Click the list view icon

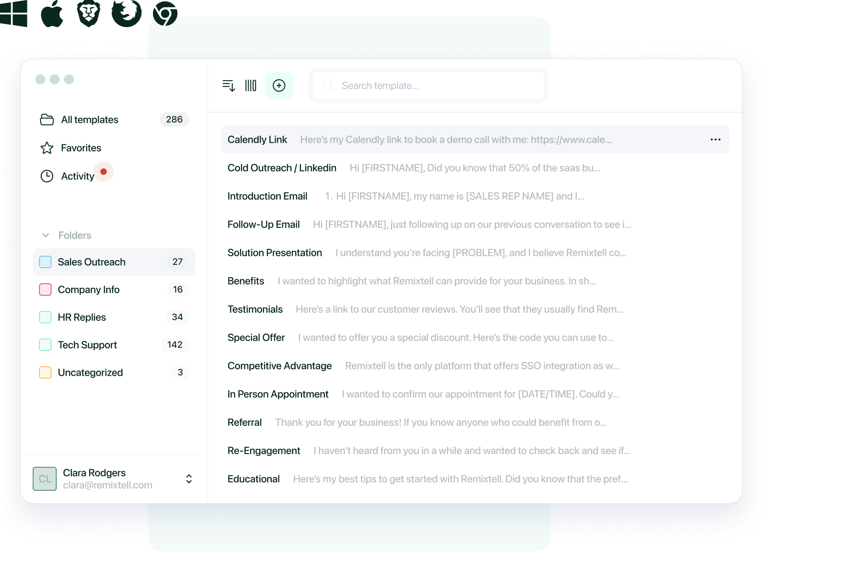click(228, 86)
